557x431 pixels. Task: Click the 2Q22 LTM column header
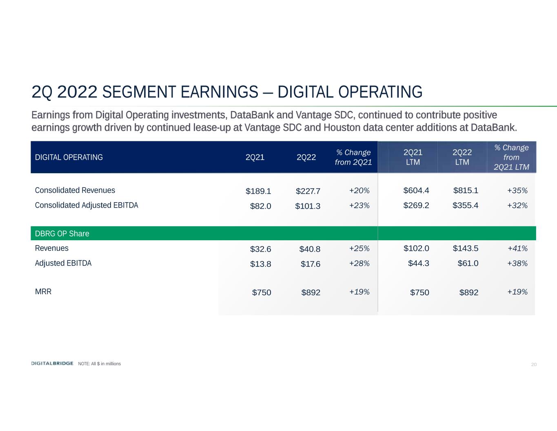tap(462, 157)
